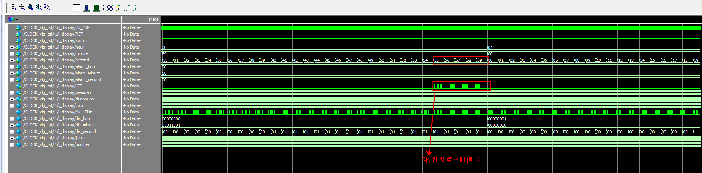Click the yellow-green dotted edge step icon
Viewport: 702px width, 173px height.
point(135,8)
